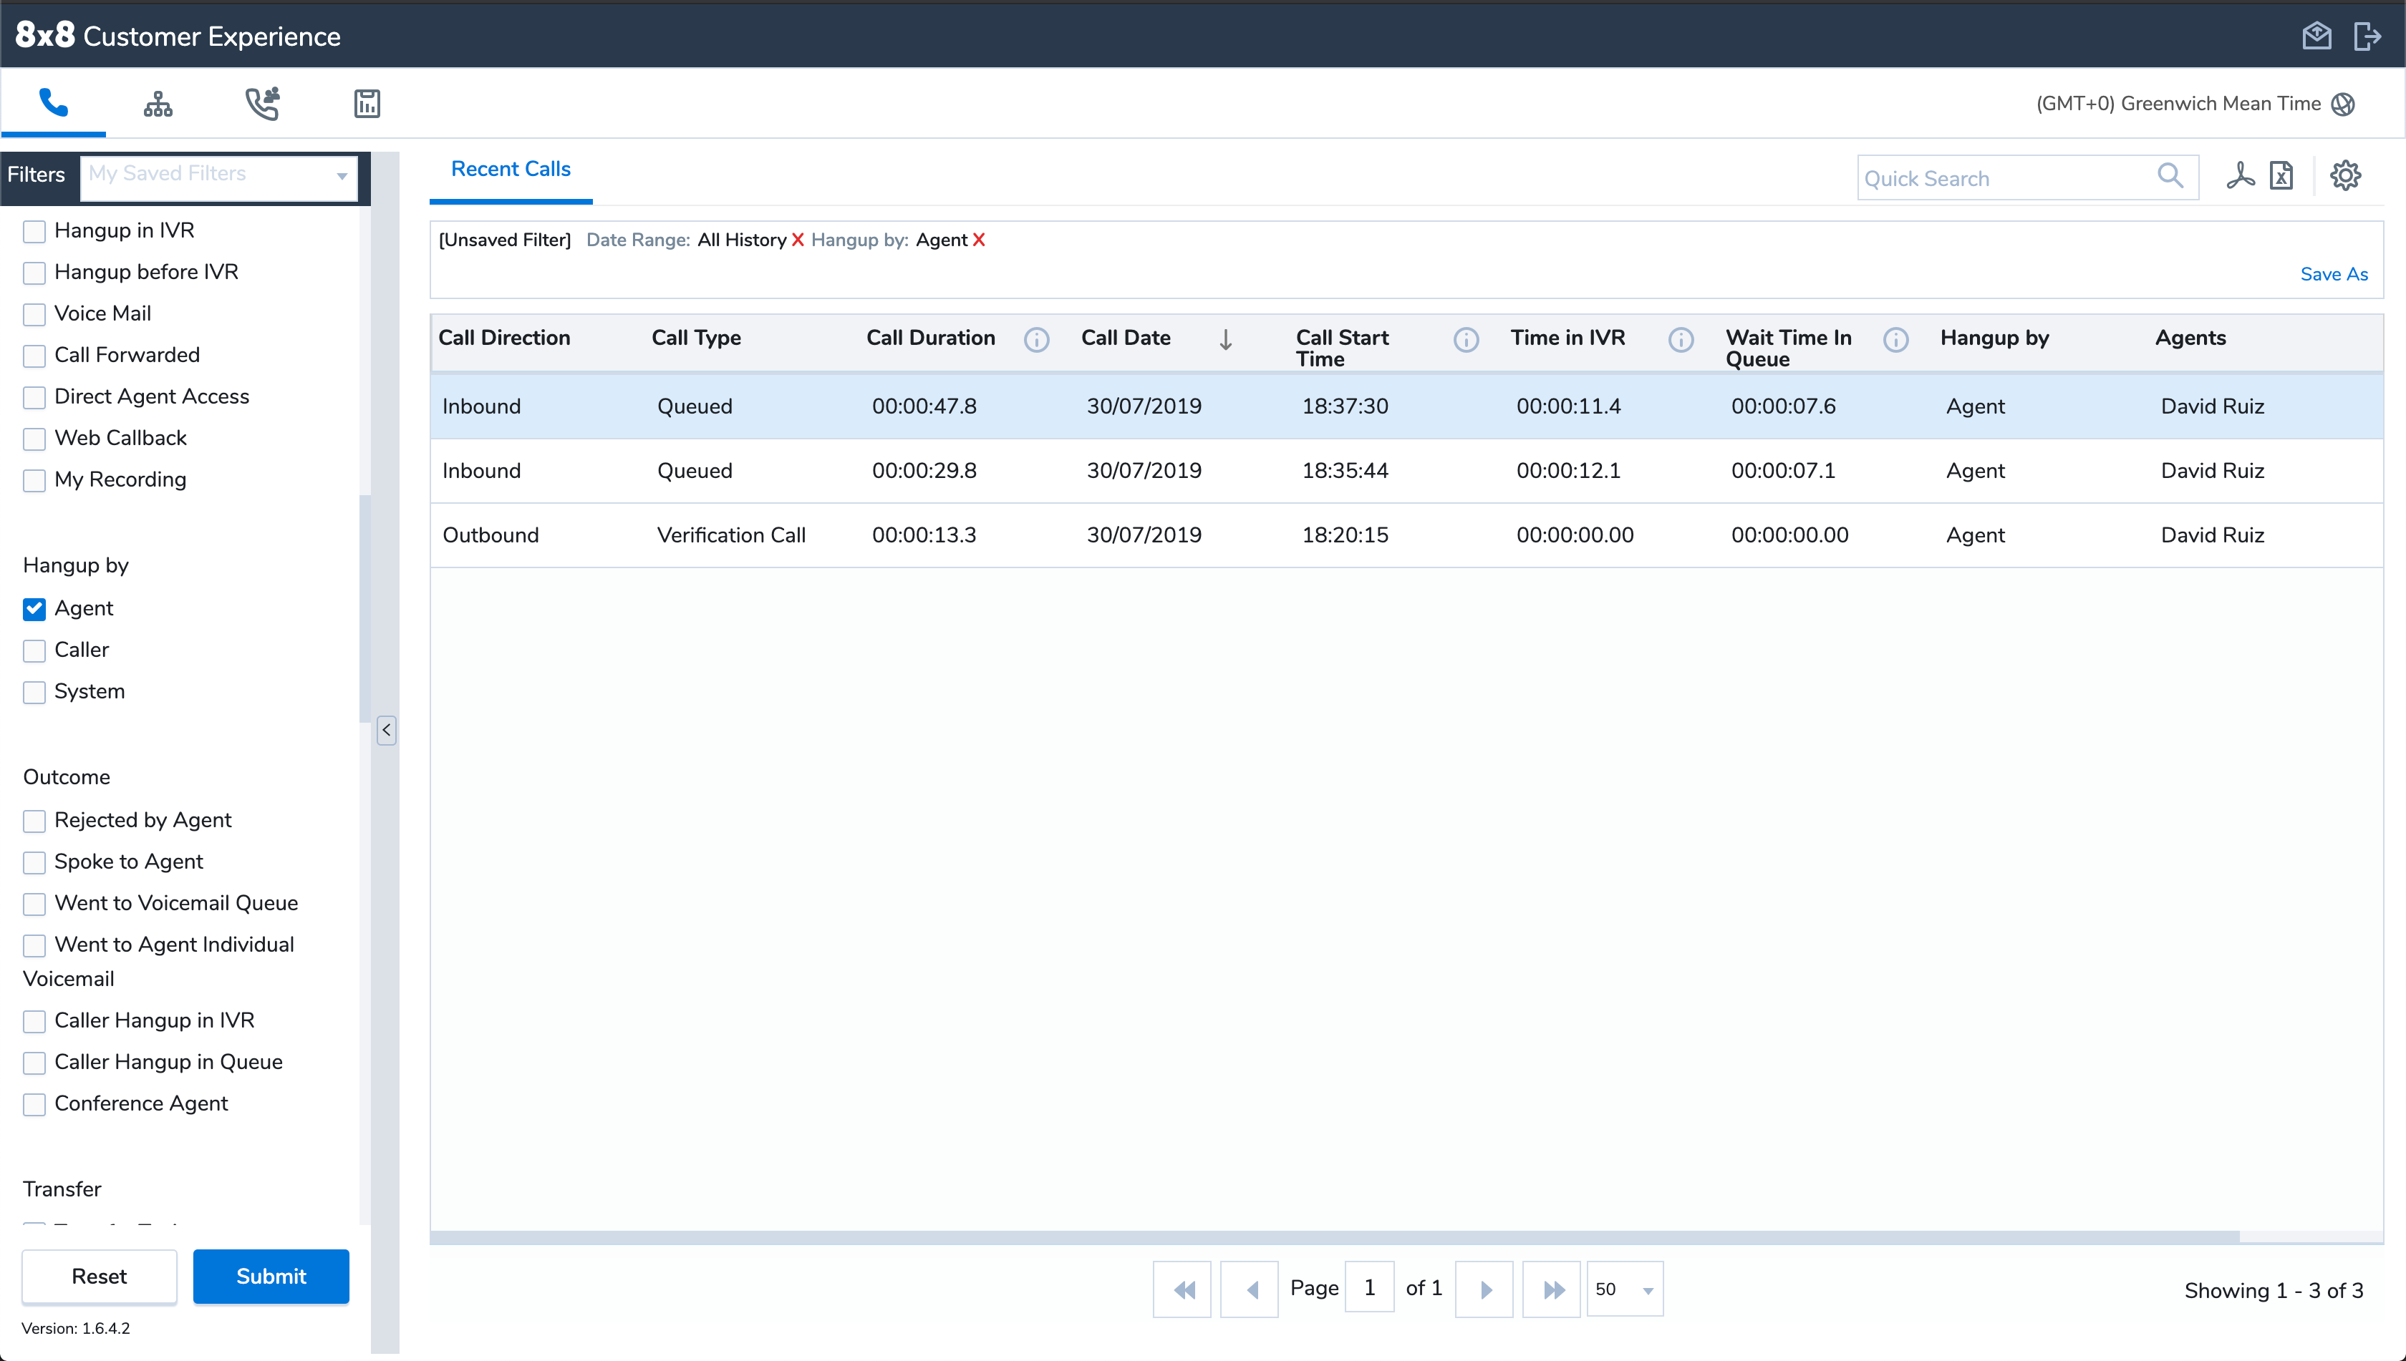Click the Call Date column header
Viewport: 2406px width, 1361px height.
click(1126, 338)
